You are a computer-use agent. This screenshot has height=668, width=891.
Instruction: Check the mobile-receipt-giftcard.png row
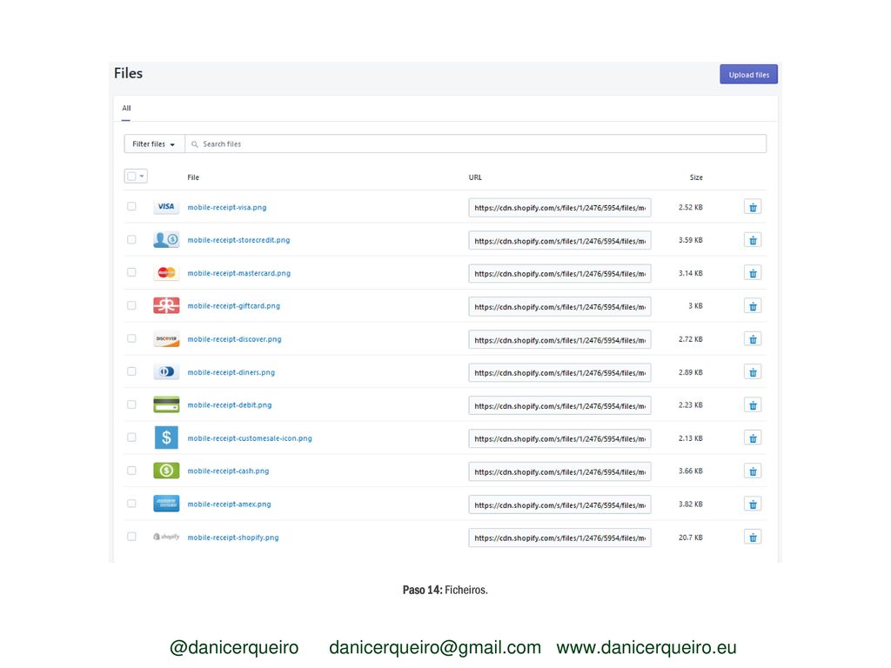click(x=131, y=305)
